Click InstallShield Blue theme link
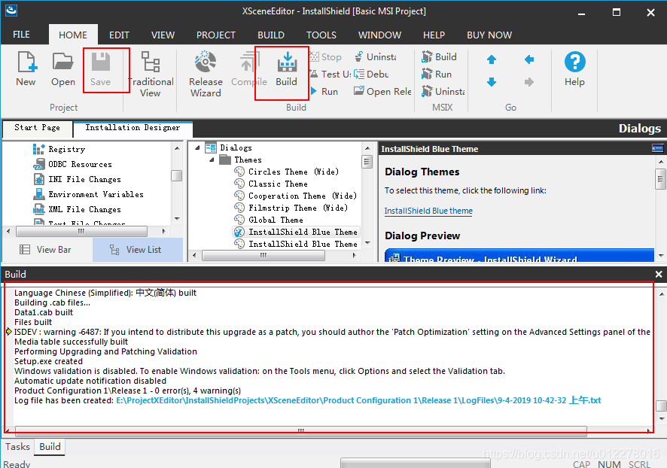The image size is (667, 468). click(x=428, y=211)
